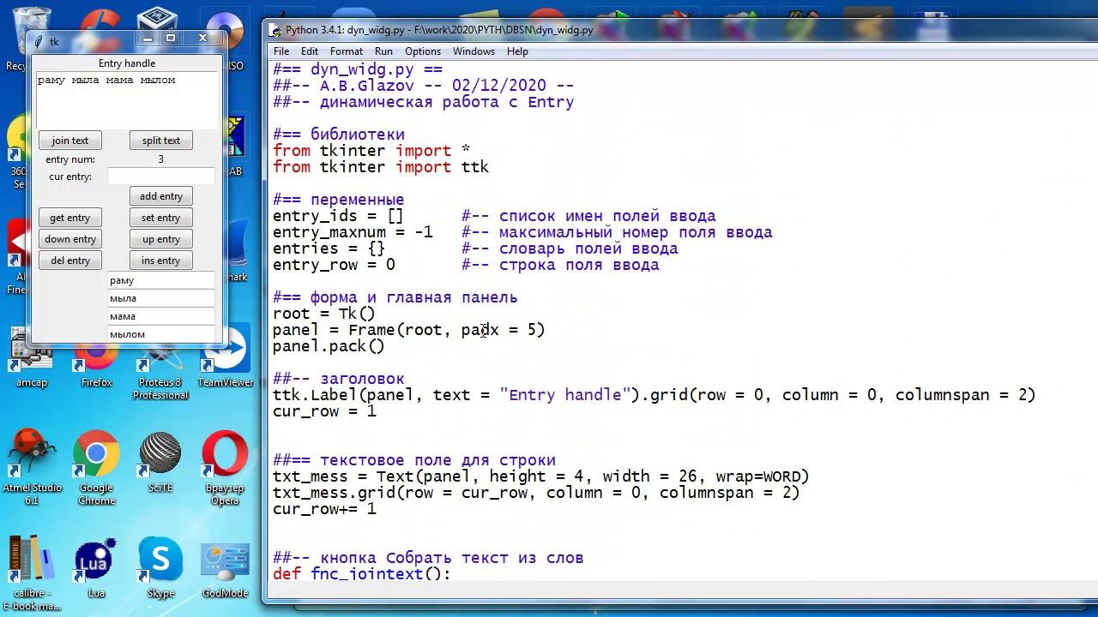Click the line 'panel.pack()' in editor
The image size is (1098, 617).
point(329,346)
